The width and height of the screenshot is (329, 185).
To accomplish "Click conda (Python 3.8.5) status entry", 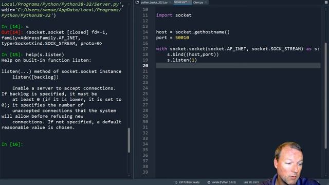I will tap(224, 182).
